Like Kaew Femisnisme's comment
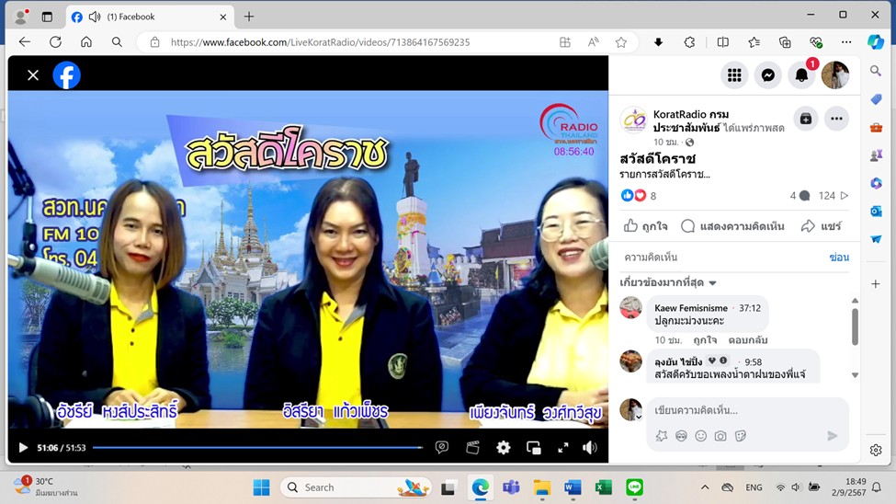The height and width of the screenshot is (504, 896). tap(705, 339)
